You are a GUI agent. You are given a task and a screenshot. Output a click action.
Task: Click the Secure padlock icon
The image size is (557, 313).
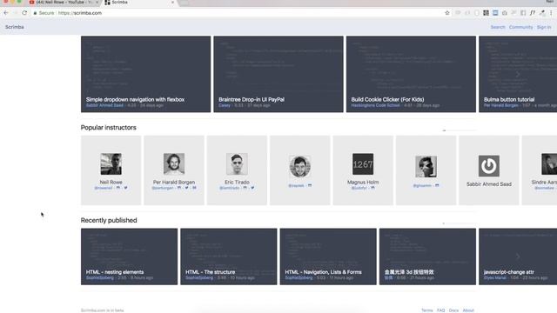click(x=35, y=13)
